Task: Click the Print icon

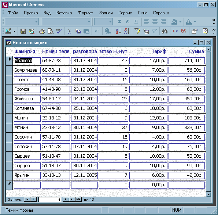Action: coord(42,31)
